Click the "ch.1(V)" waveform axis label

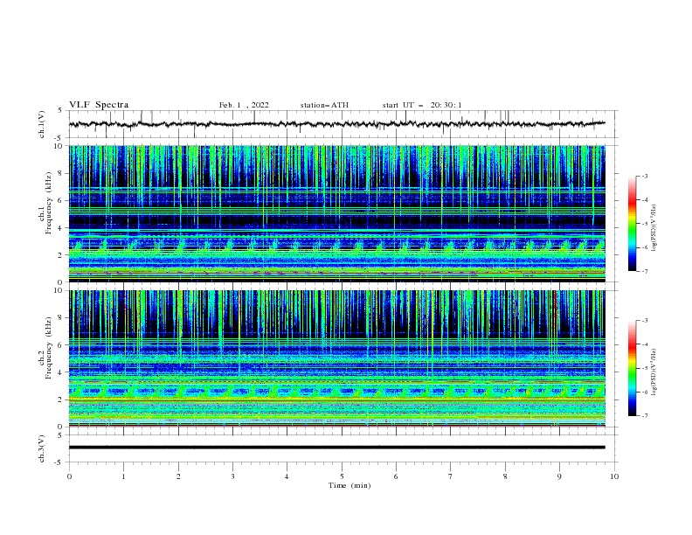click(42, 124)
